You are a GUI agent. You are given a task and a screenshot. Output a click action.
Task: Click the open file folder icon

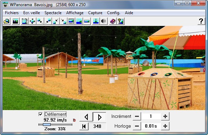click(x=6, y=21)
